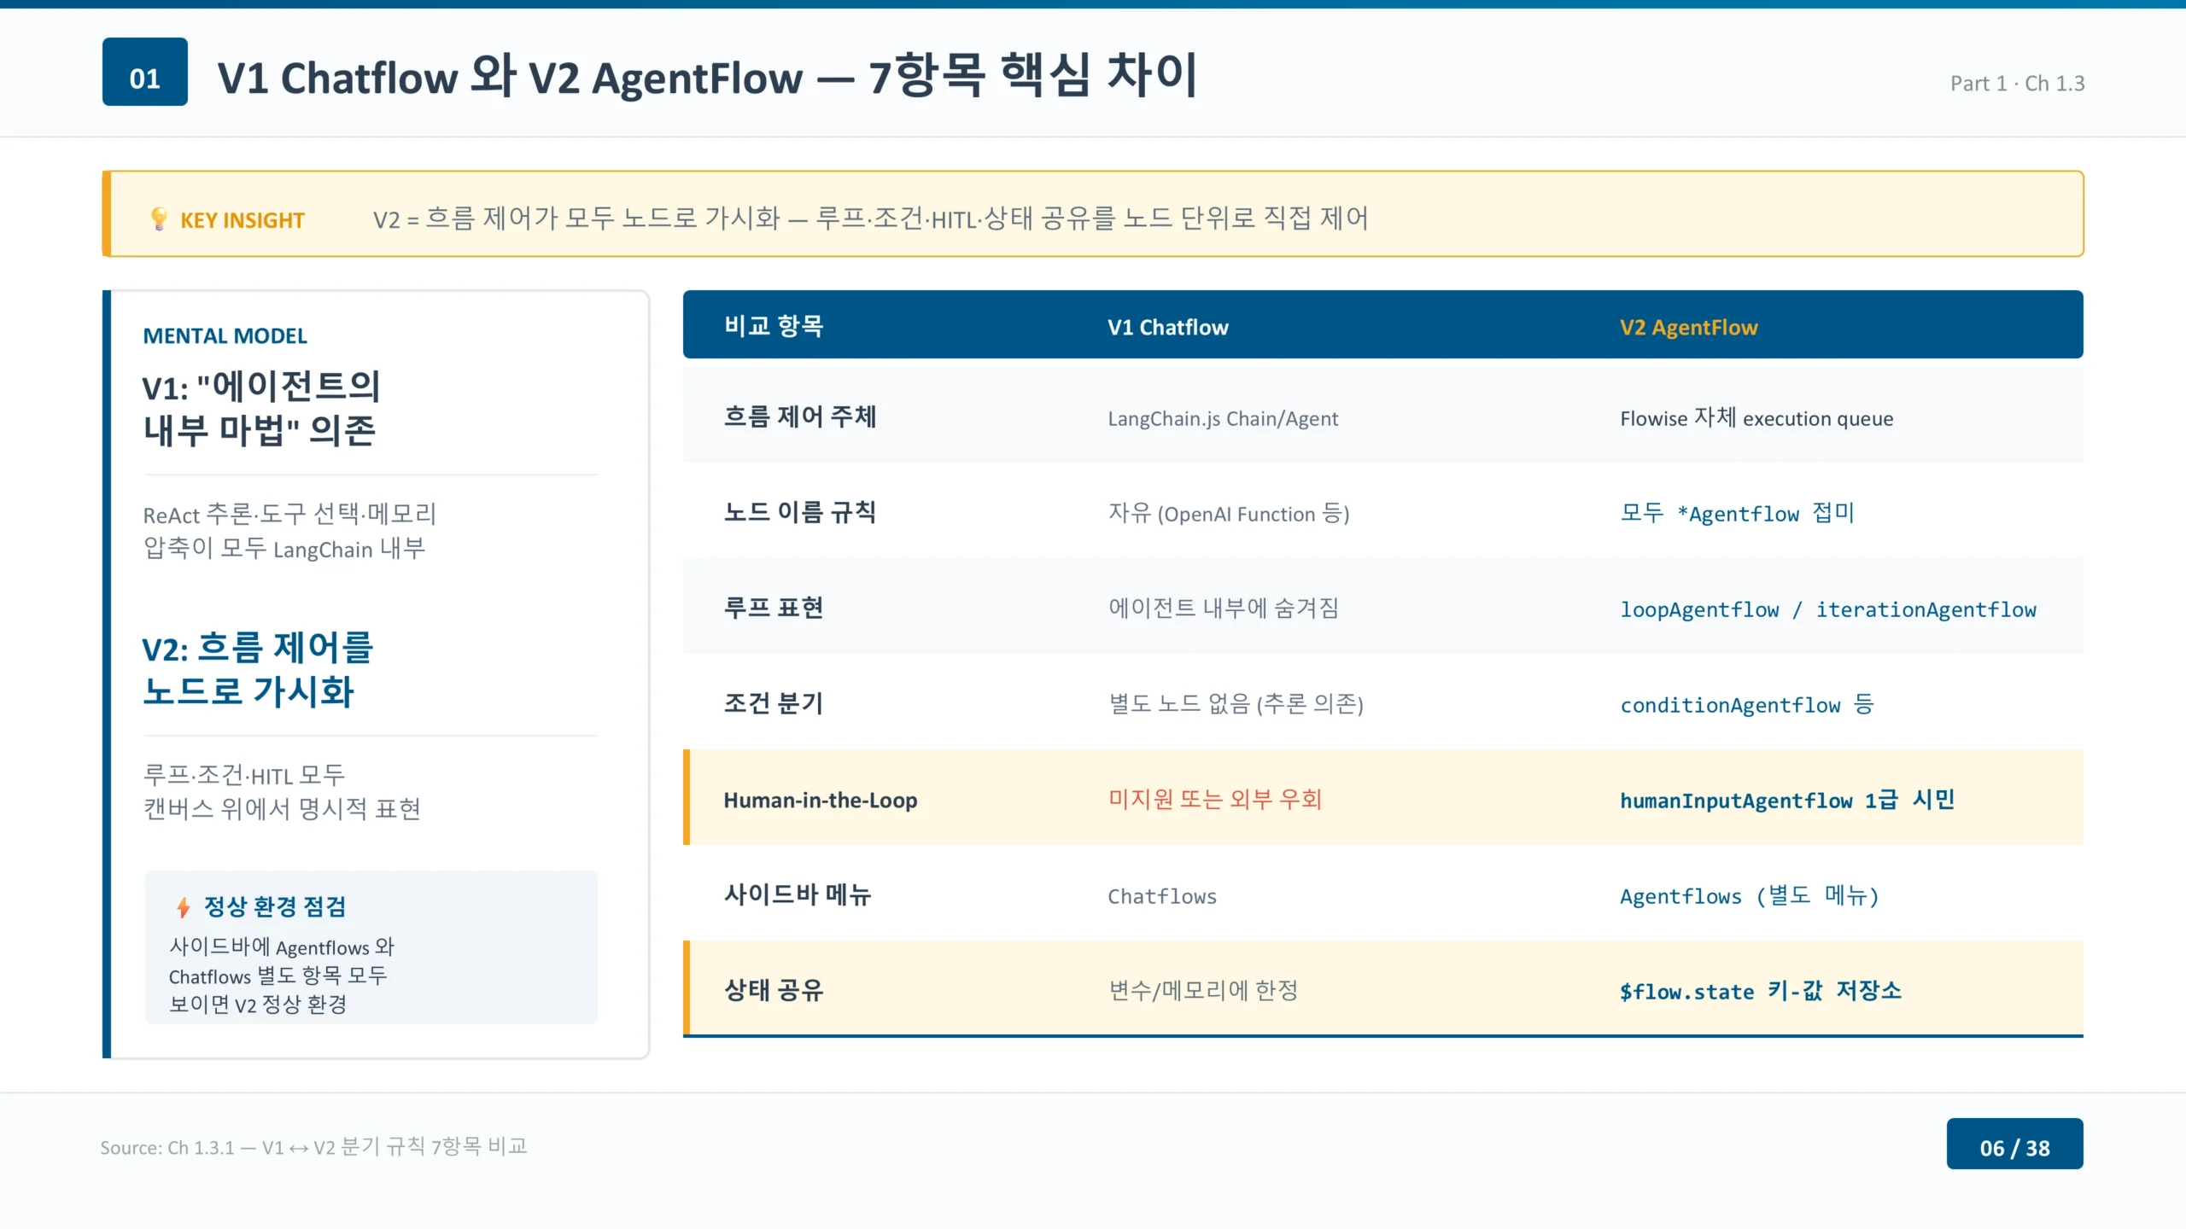The width and height of the screenshot is (2186, 1229).
Task: Click the KEY INSIGHT label
Action: pyautogui.click(x=242, y=220)
